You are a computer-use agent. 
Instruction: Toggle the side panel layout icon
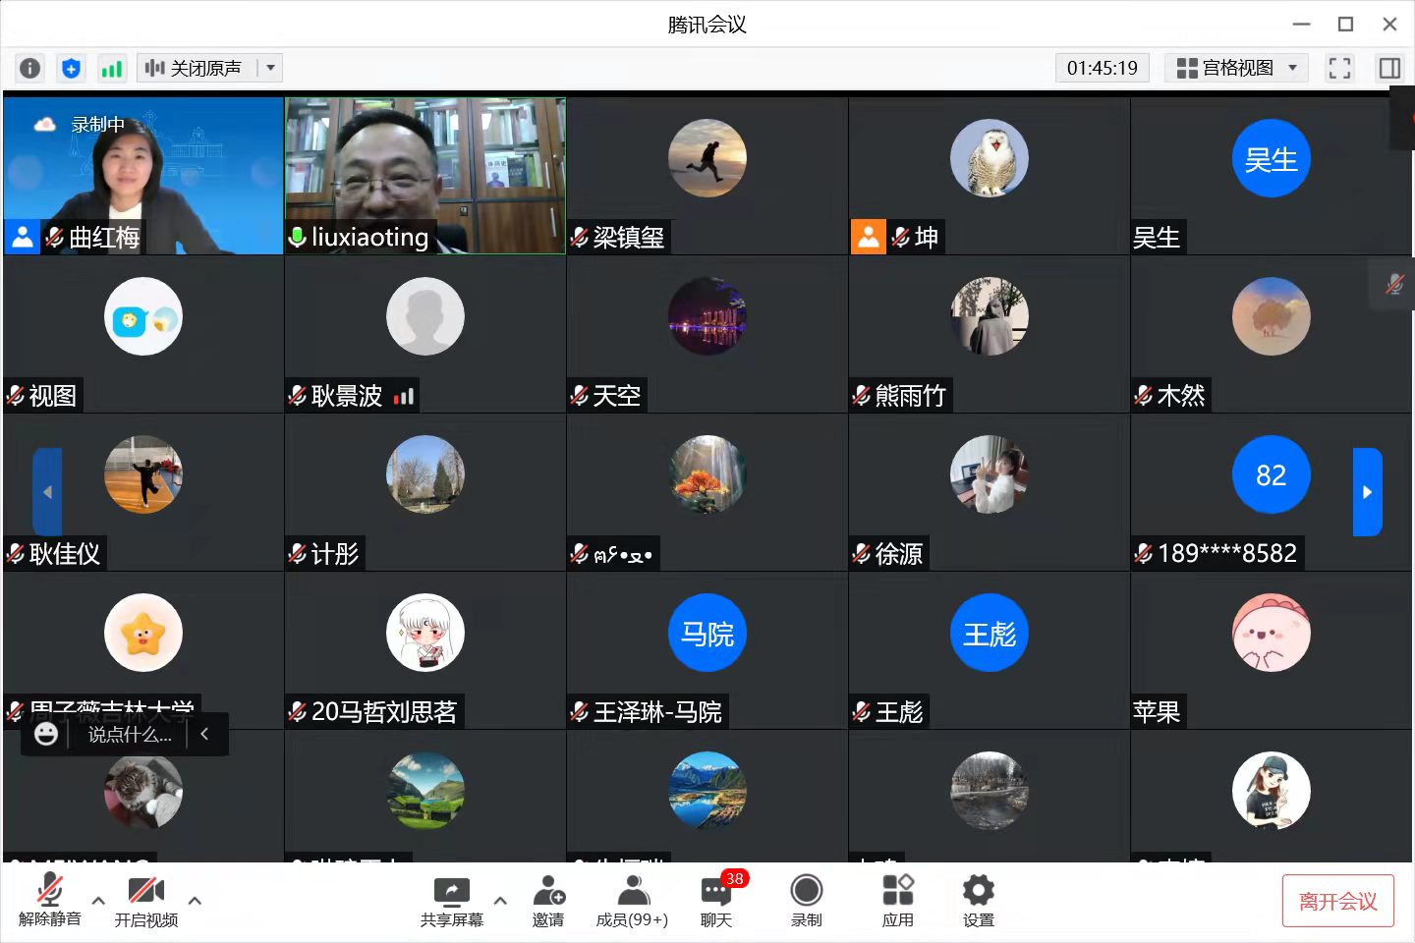click(1389, 68)
